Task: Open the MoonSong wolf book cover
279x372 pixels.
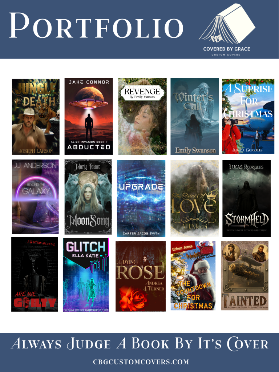Action: pyautogui.click(x=88, y=197)
